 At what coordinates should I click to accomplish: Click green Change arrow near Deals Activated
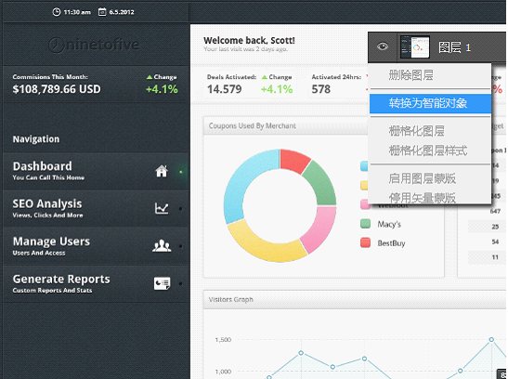coord(265,77)
